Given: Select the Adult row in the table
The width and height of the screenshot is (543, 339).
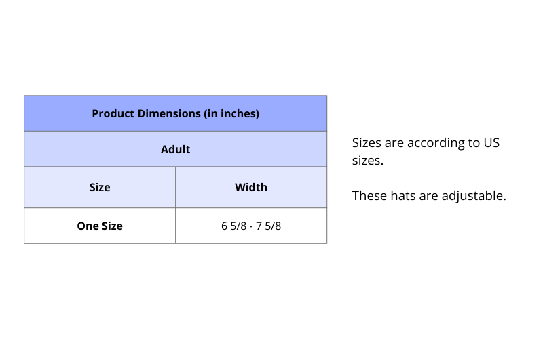Looking at the screenshot, I should click(x=175, y=149).
